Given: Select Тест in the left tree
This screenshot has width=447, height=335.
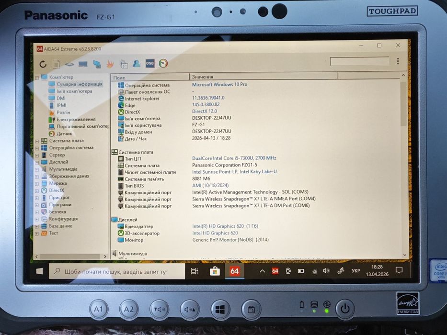Looking at the screenshot, I should pyautogui.click(x=54, y=233).
